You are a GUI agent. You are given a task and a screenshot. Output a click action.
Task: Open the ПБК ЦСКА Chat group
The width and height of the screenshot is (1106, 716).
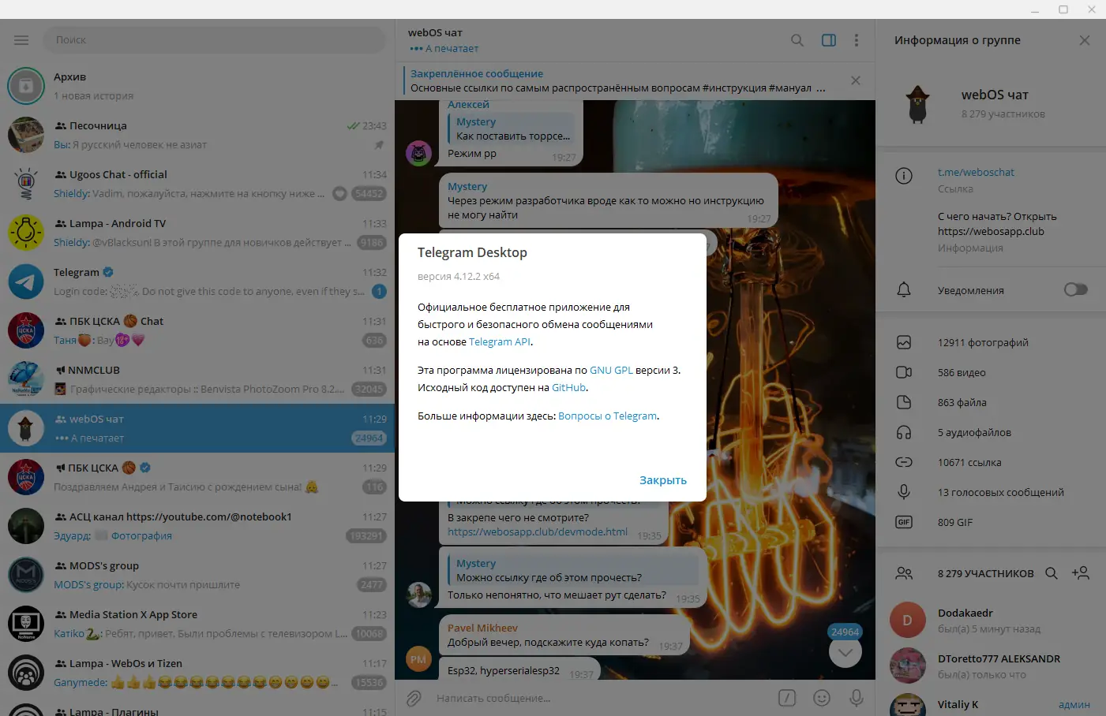(x=197, y=330)
